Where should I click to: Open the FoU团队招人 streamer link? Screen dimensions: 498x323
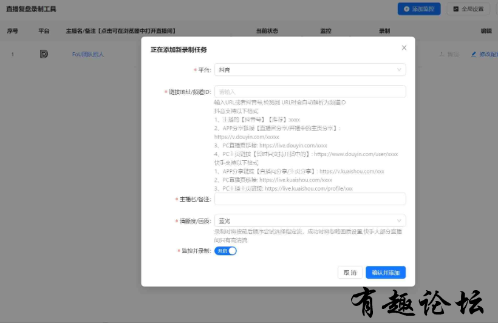[88, 54]
